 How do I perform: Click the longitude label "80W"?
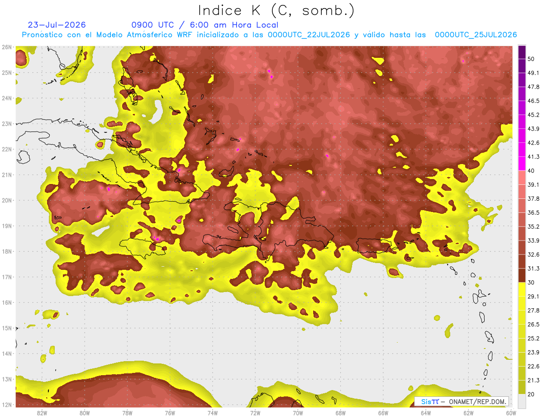tap(84, 413)
